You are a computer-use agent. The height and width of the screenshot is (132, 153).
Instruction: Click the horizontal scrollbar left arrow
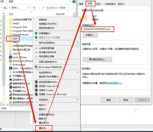tap(7, 105)
